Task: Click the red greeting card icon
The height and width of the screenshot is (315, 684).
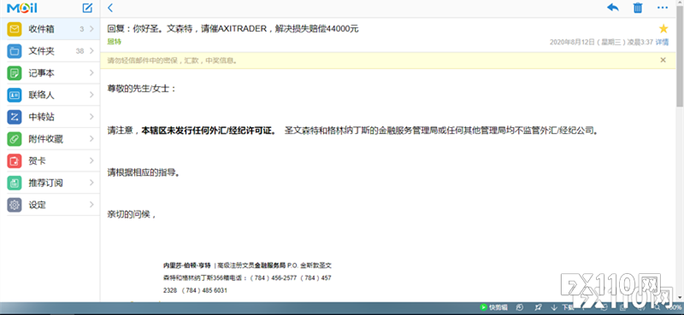Action: pyautogui.click(x=15, y=160)
